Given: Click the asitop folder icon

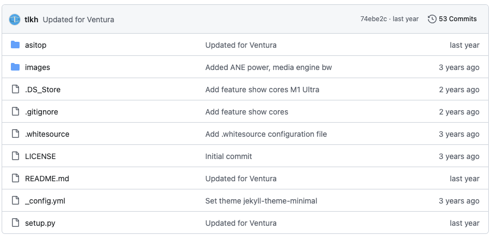Looking at the screenshot, I should (x=15, y=45).
